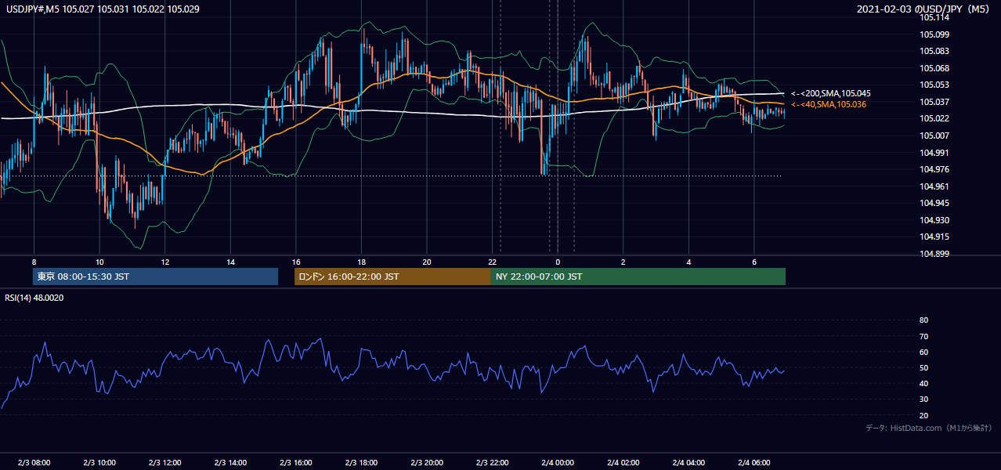Click price axis value 105.007
This screenshot has width=1001, height=470.
934,136
